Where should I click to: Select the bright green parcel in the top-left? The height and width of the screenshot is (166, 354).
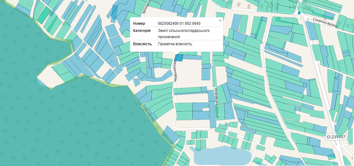pos(44,15)
